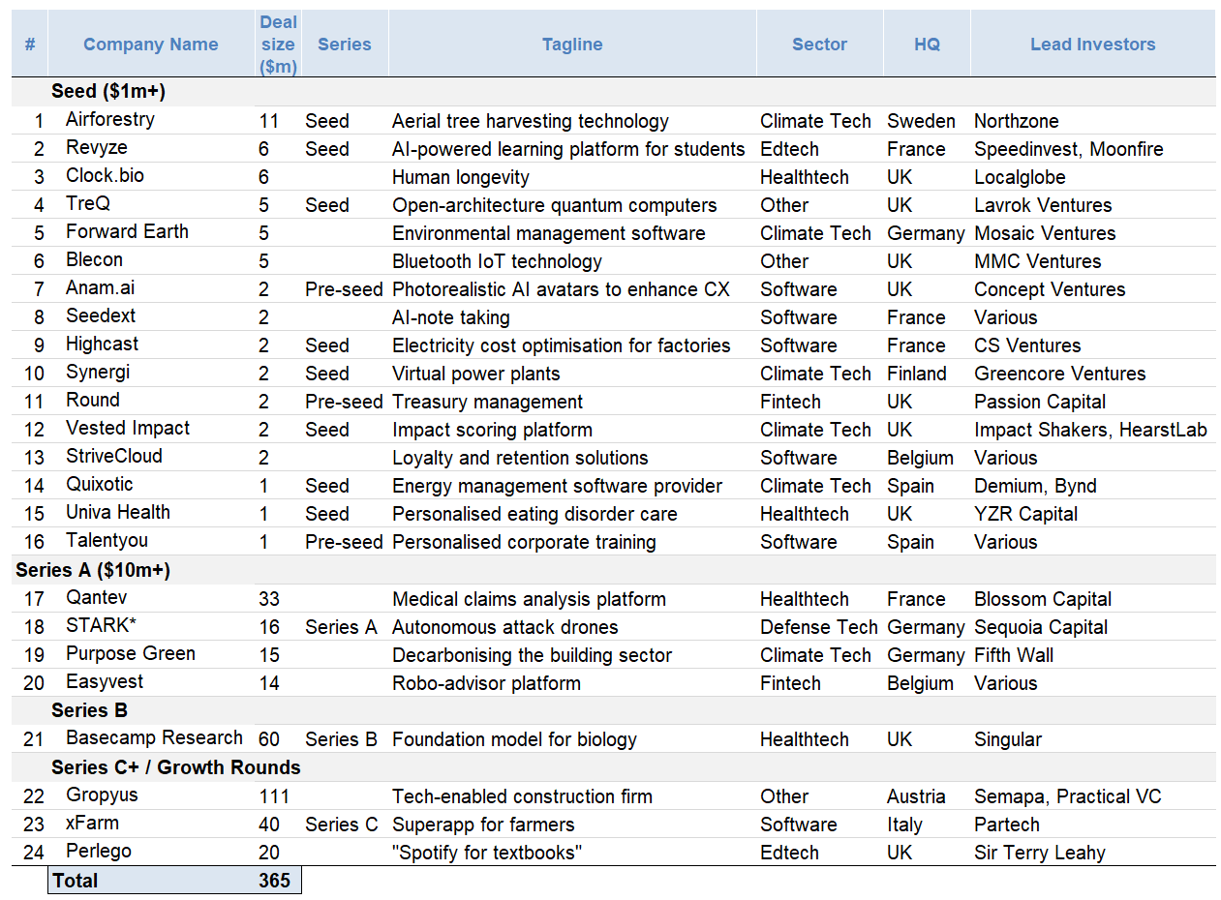The image size is (1221, 900).
Task: Select the Clock.bio cell
Action: 105,175
